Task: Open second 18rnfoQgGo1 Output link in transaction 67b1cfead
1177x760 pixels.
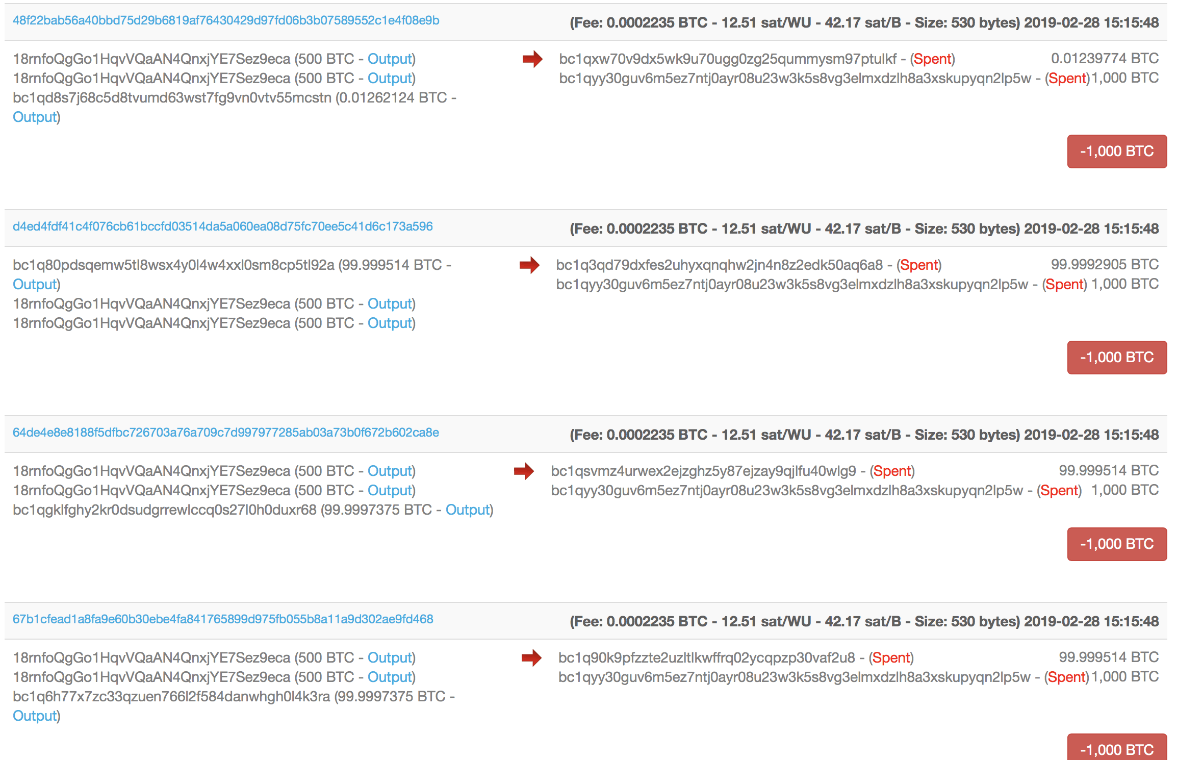Action: [390, 677]
